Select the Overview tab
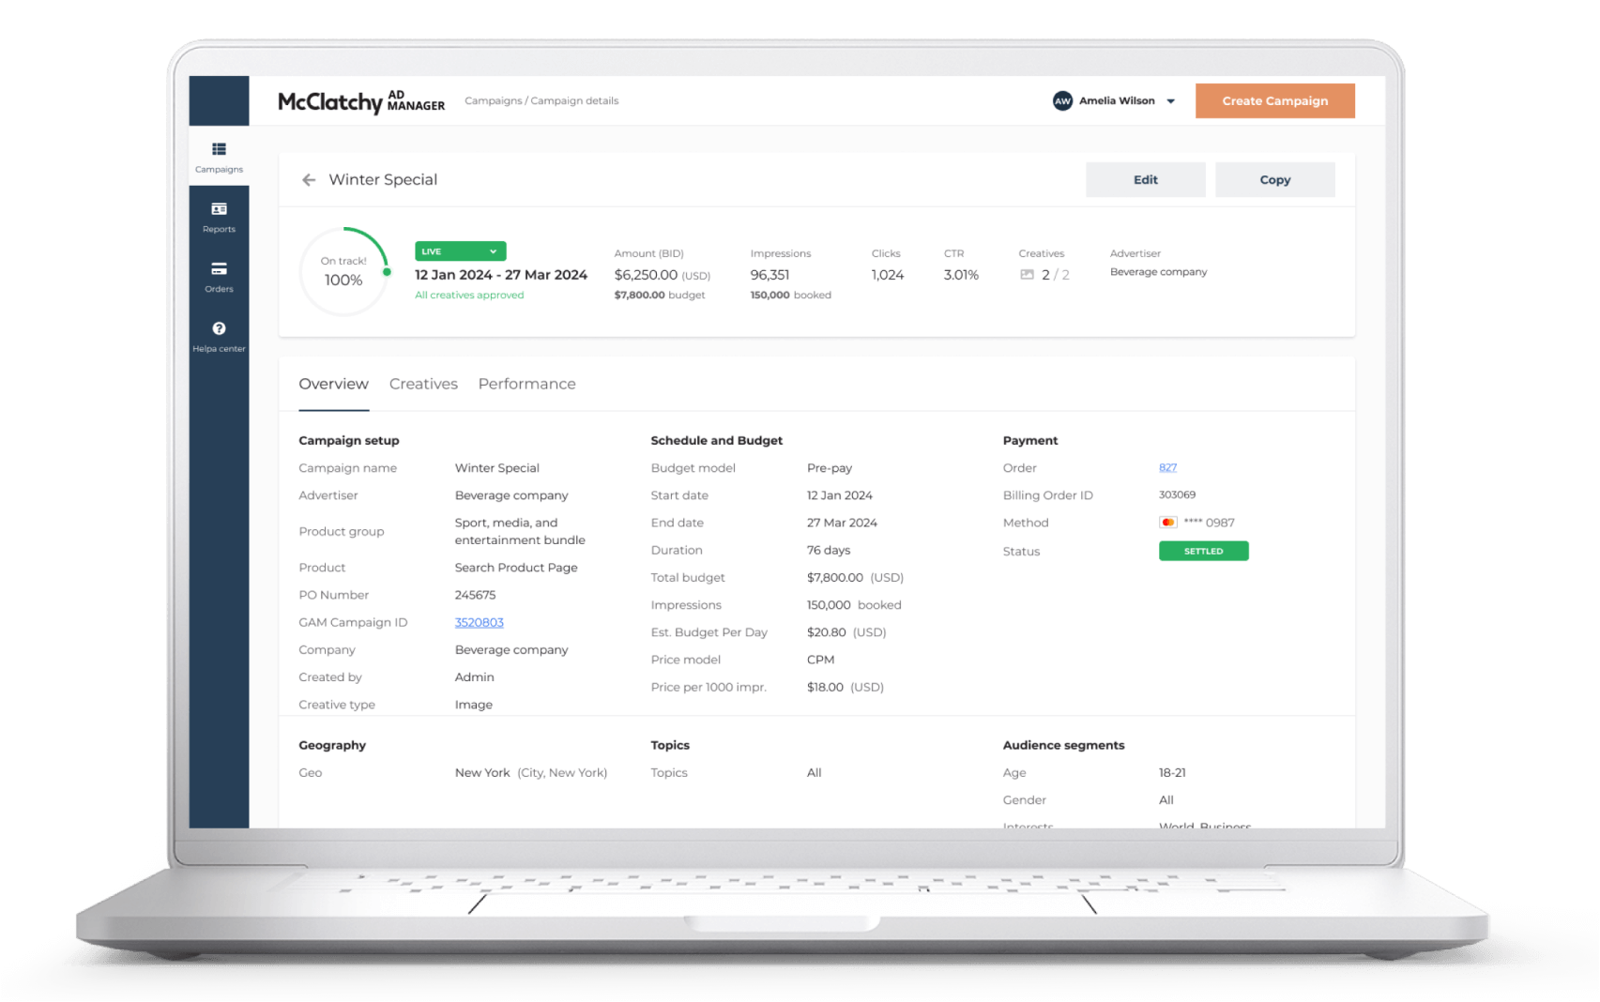This screenshot has width=1600, height=1002. click(x=333, y=384)
